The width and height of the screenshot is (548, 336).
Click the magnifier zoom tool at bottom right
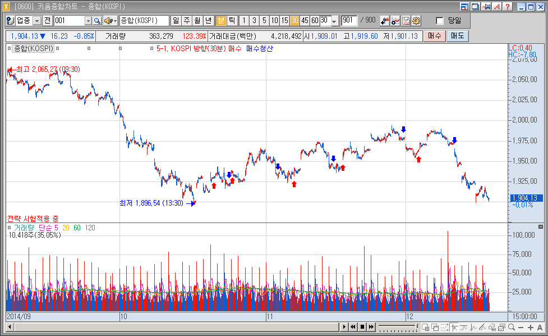pyautogui.click(x=512, y=328)
